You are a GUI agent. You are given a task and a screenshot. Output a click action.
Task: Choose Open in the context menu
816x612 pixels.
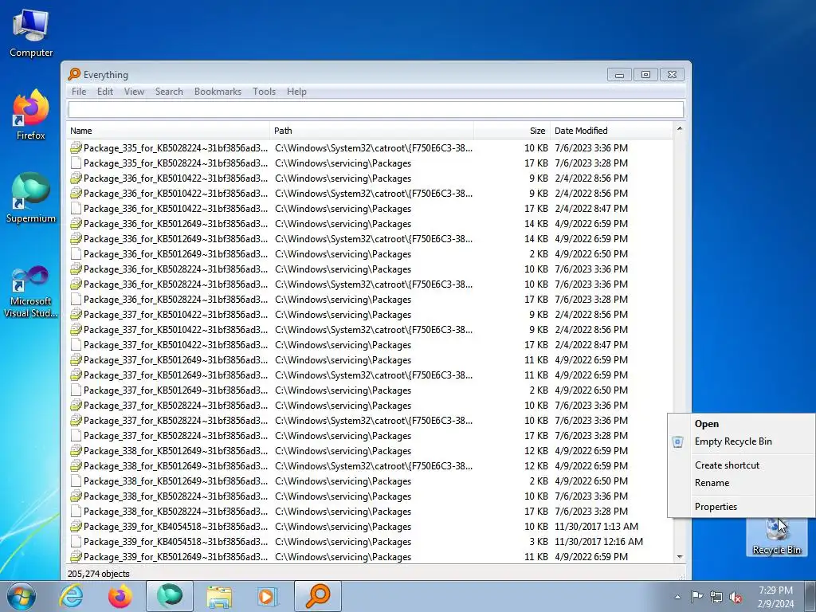tap(742, 424)
